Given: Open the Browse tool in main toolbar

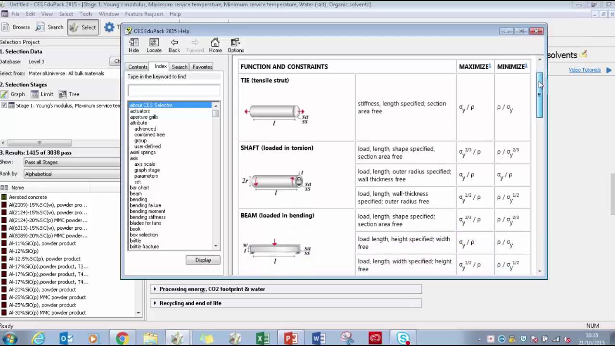Looking at the screenshot, I should 16,27.
